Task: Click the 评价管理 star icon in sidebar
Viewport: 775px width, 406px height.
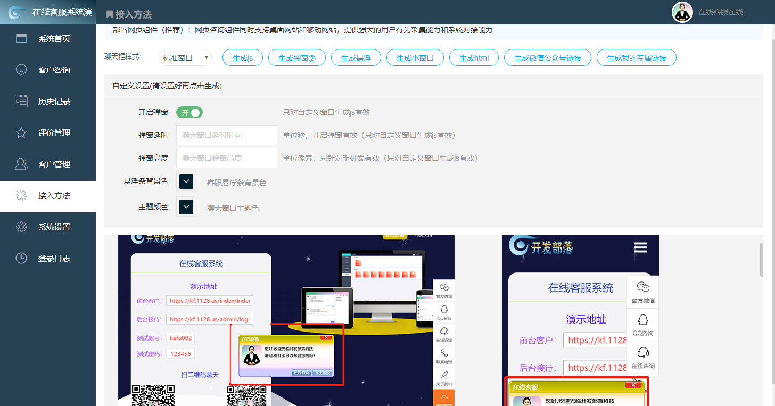Action: 21,132
